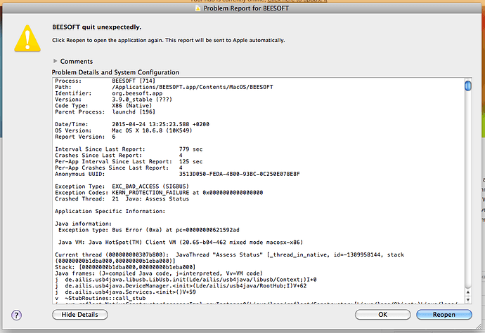Click the 'Java frames:' legend line
485x333 pixels.
159,273
